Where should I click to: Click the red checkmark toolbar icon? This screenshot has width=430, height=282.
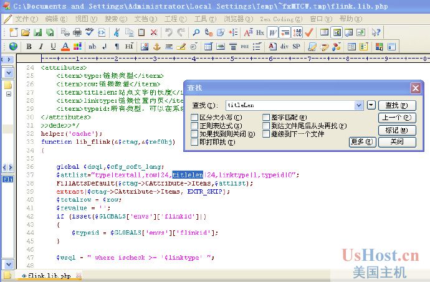point(309,32)
